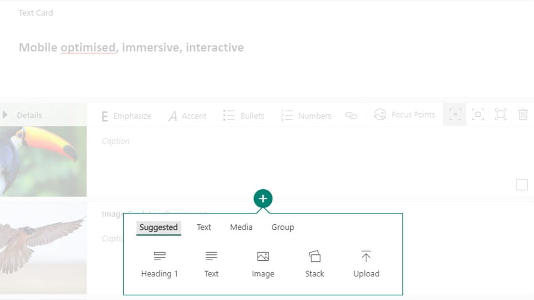Delete card using trash icon
This screenshot has height=300, width=534.
point(523,115)
